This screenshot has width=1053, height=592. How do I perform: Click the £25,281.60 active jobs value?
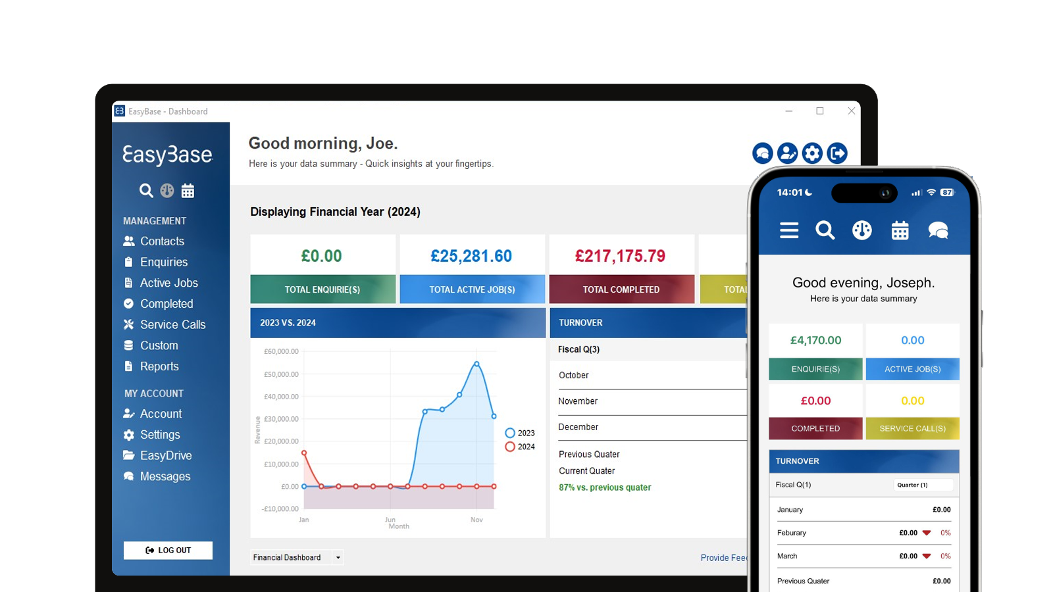[x=471, y=256]
